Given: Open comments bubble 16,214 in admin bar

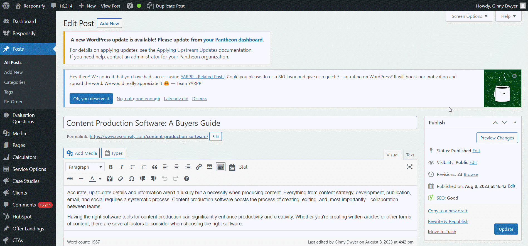Looking at the screenshot, I should tap(62, 6).
